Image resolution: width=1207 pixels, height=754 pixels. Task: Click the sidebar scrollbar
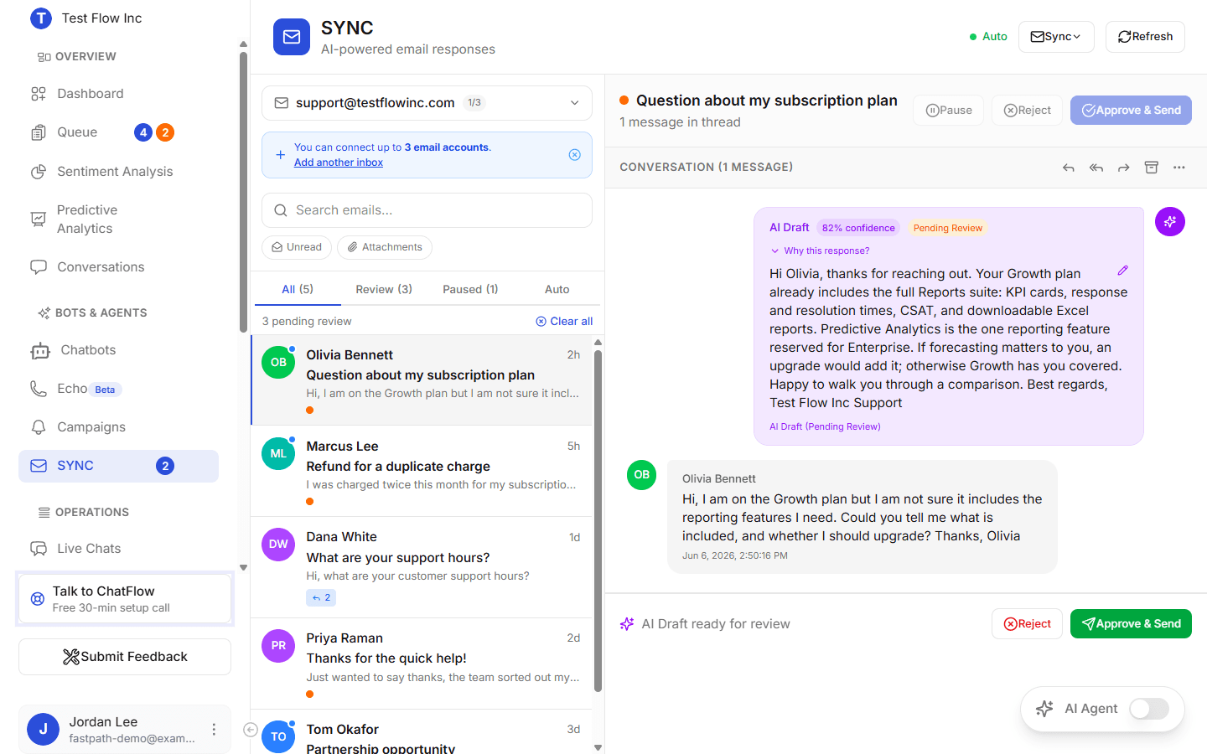tap(243, 193)
